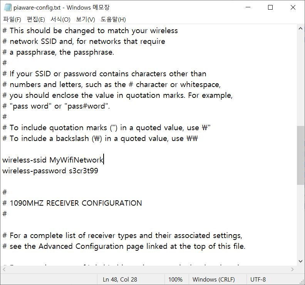Click the line '# To include quotation marks'
The image size is (305, 285).
pyautogui.click(x=106, y=127)
